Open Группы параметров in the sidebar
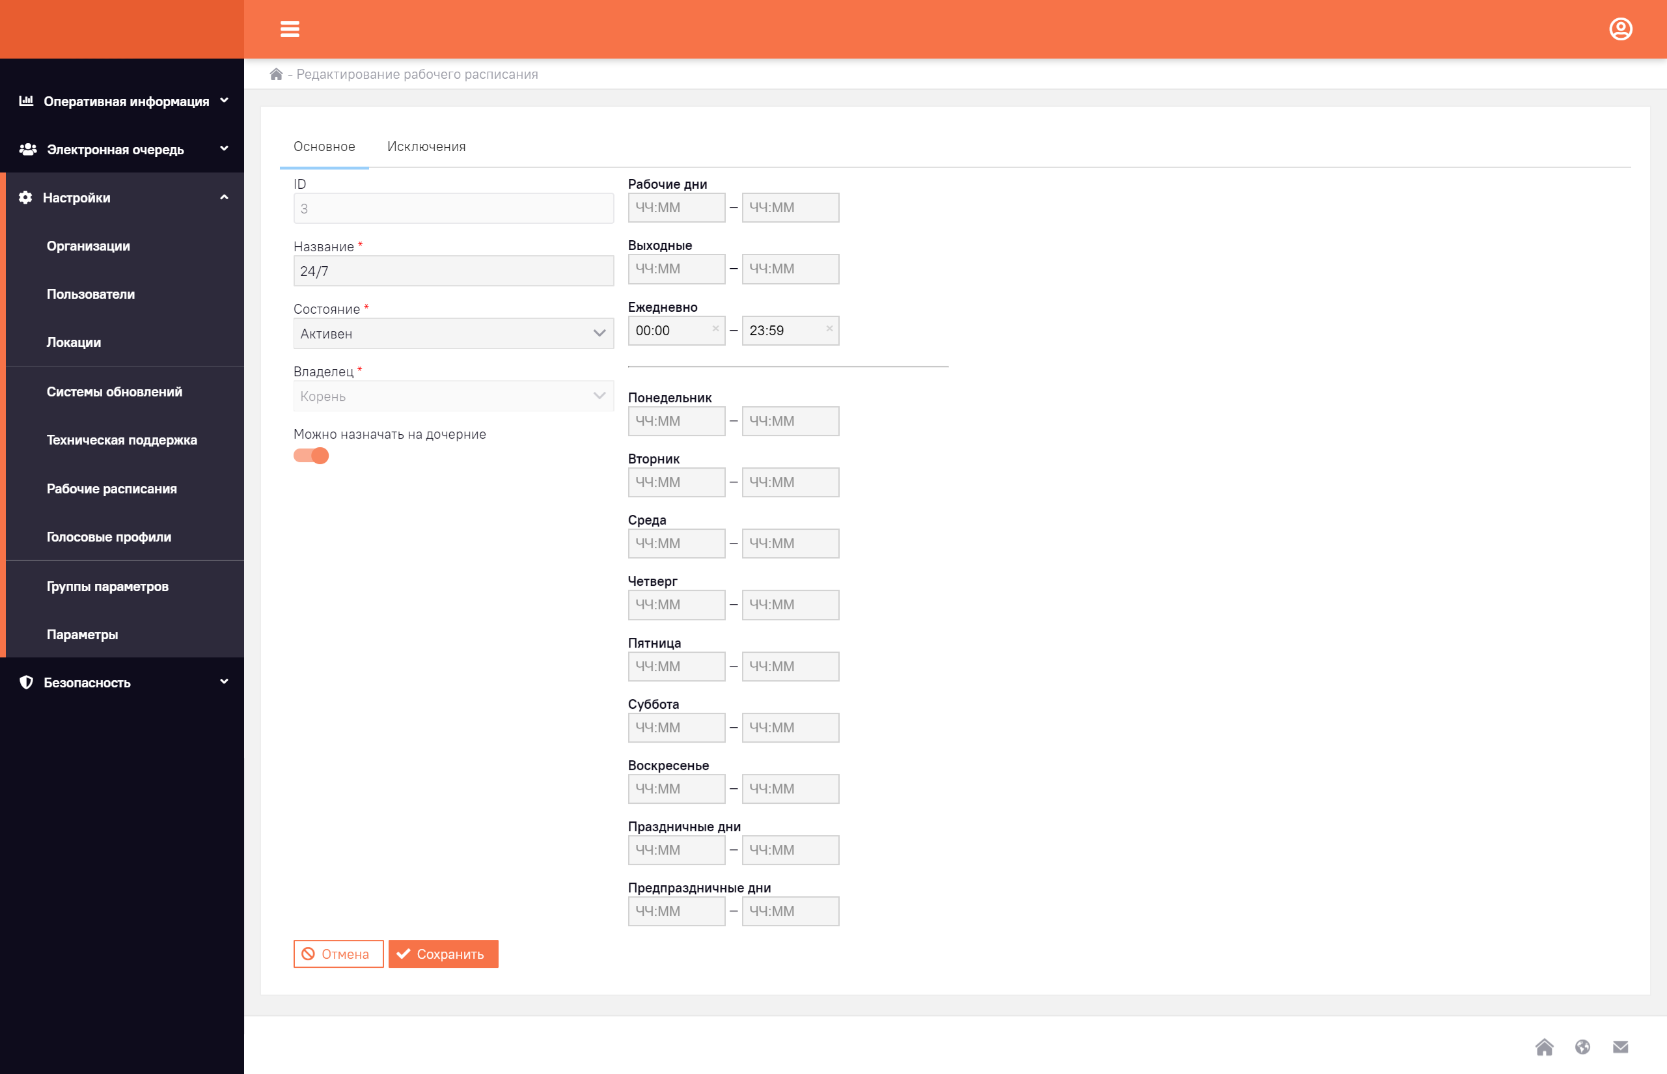The image size is (1667, 1074). coord(107,586)
